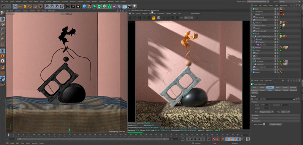This screenshot has height=145, width=303.
Task: Pause rendering in Live Viewer
Action: (x=140, y=18)
